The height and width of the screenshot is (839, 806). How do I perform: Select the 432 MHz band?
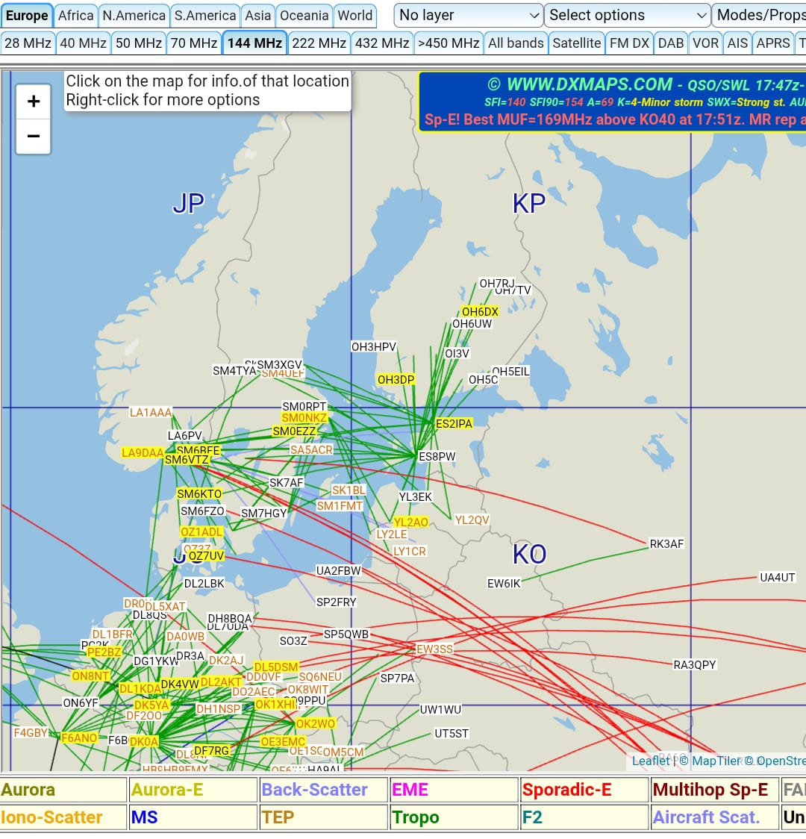tap(382, 43)
